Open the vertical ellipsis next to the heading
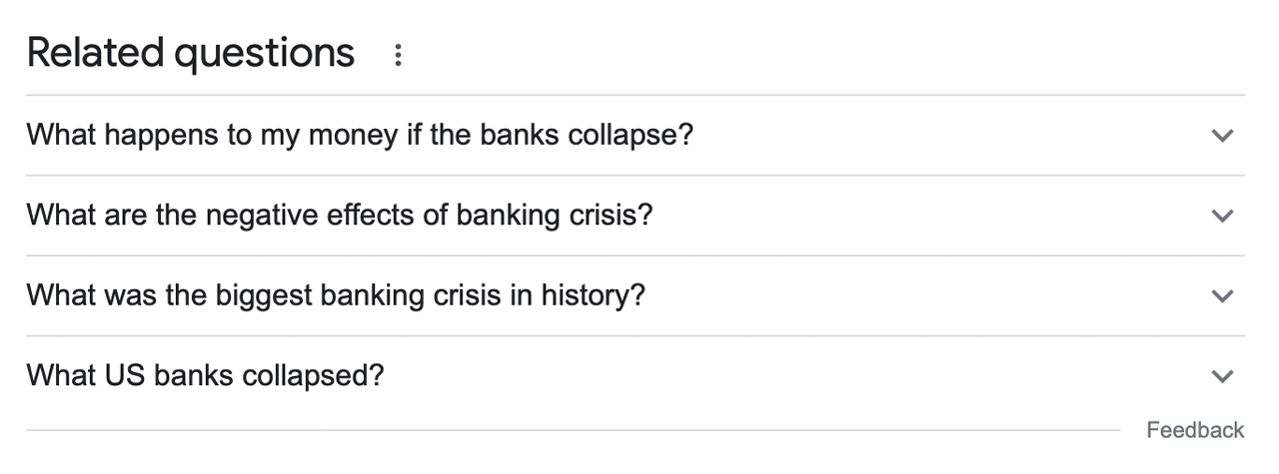 [398, 55]
